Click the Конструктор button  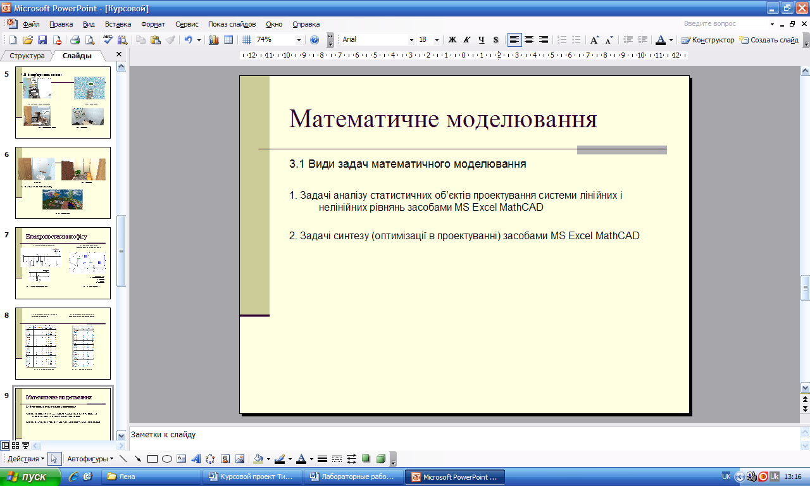(x=707, y=40)
